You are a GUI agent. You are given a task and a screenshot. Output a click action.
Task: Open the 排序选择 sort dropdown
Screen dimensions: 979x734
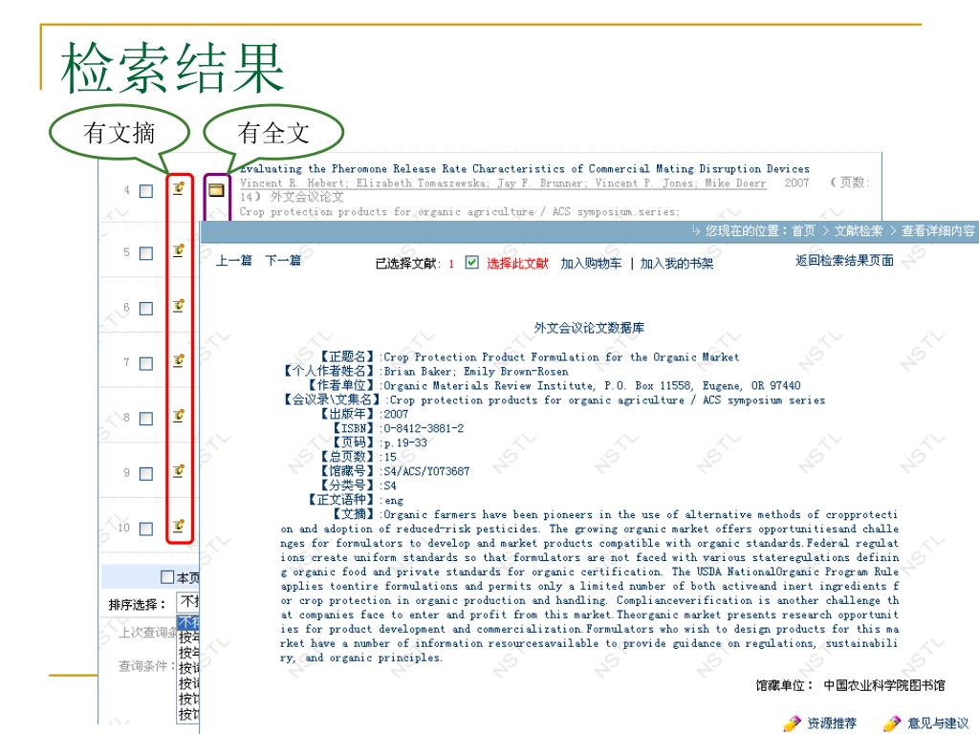pyautogui.click(x=188, y=602)
